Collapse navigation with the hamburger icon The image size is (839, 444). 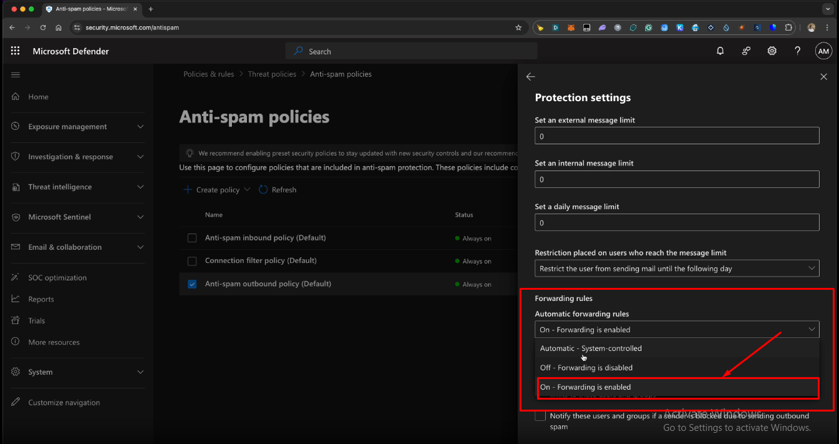16,75
